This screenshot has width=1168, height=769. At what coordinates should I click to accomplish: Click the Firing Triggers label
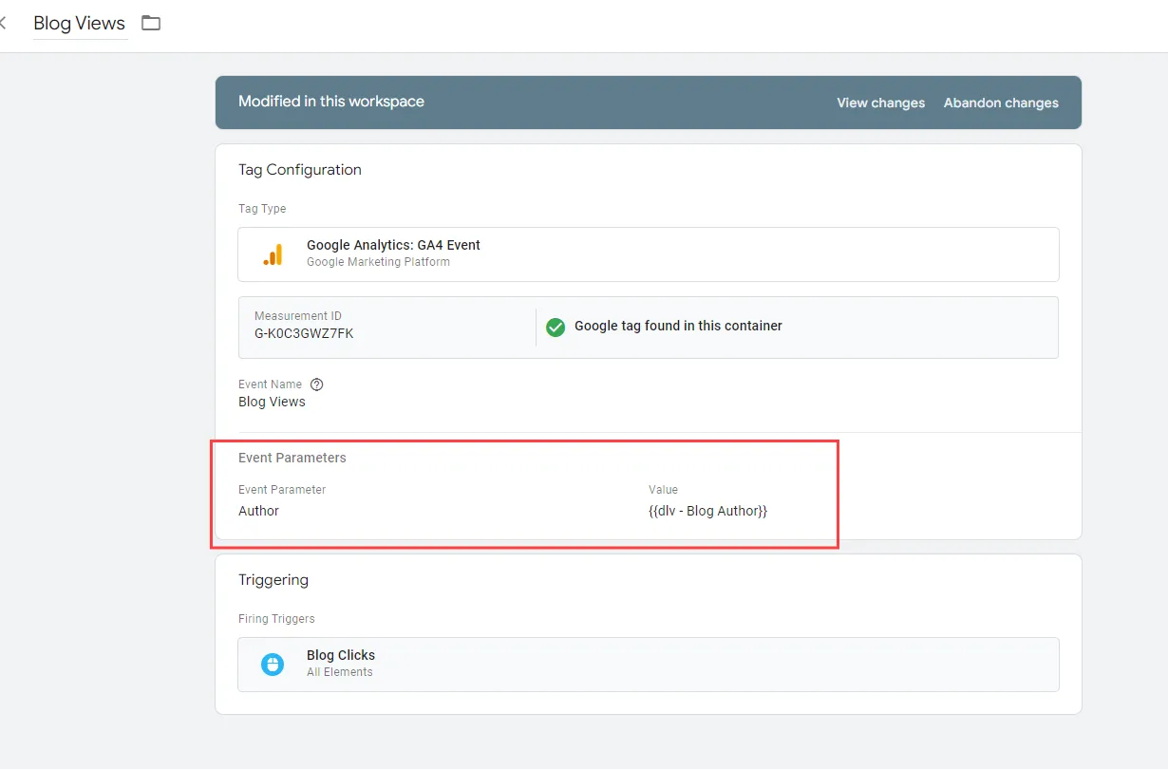(276, 619)
